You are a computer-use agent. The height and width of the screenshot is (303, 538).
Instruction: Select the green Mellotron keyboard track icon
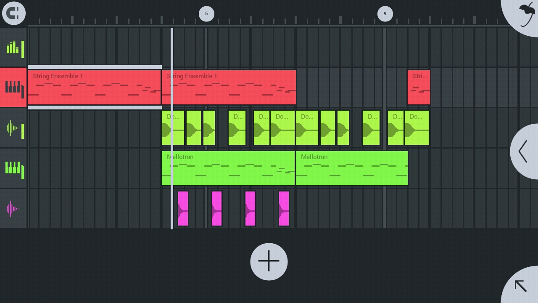point(13,168)
